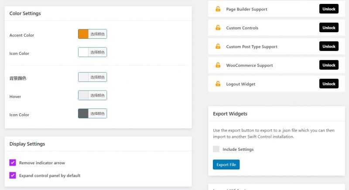The width and height of the screenshot is (349, 190).
Task: Click the Export Widgets section heading
Action: 230,114
